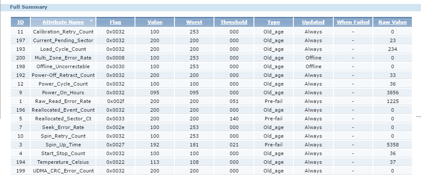Click the Full Summary section heading
421x179 pixels.
click(29, 7)
